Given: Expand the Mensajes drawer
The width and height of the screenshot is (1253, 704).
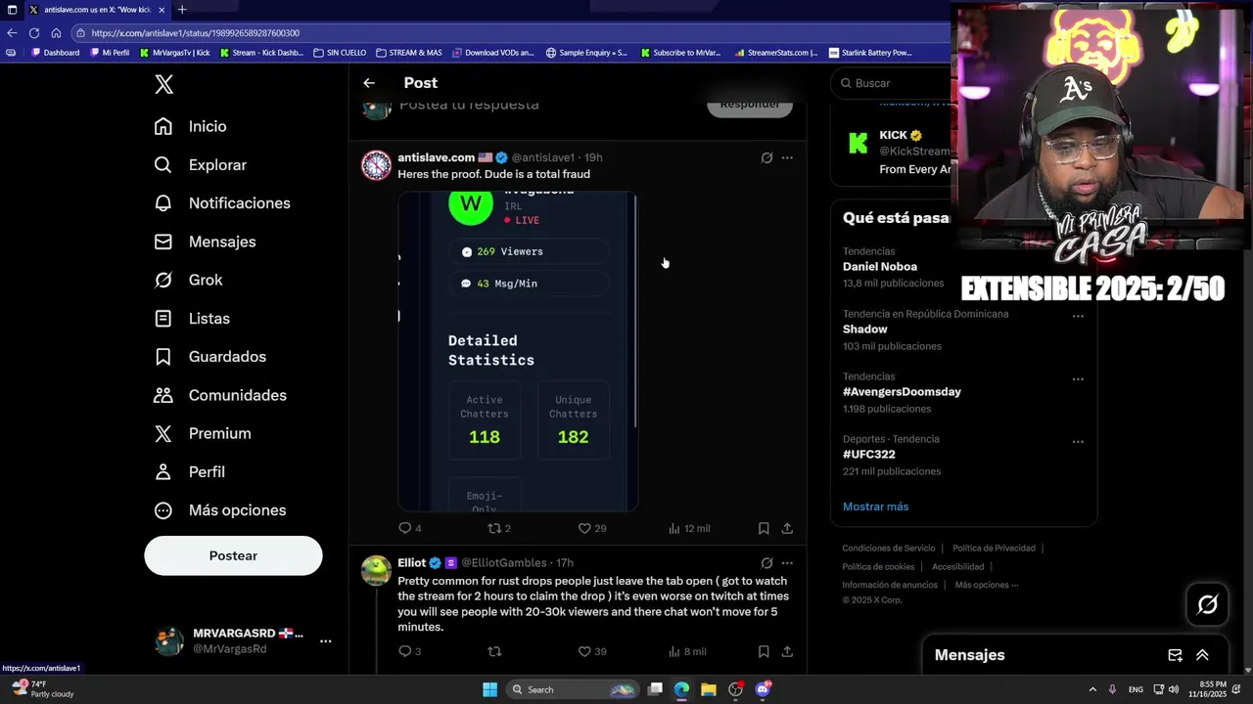Looking at the screenshot, I should point(1202,655).
